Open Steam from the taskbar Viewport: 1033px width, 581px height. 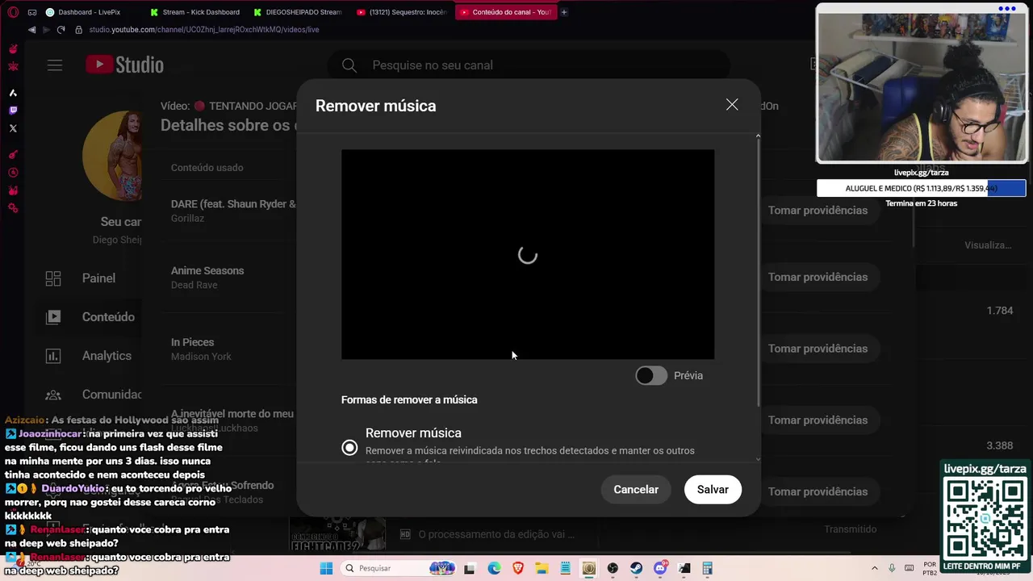tap(637, 568)
